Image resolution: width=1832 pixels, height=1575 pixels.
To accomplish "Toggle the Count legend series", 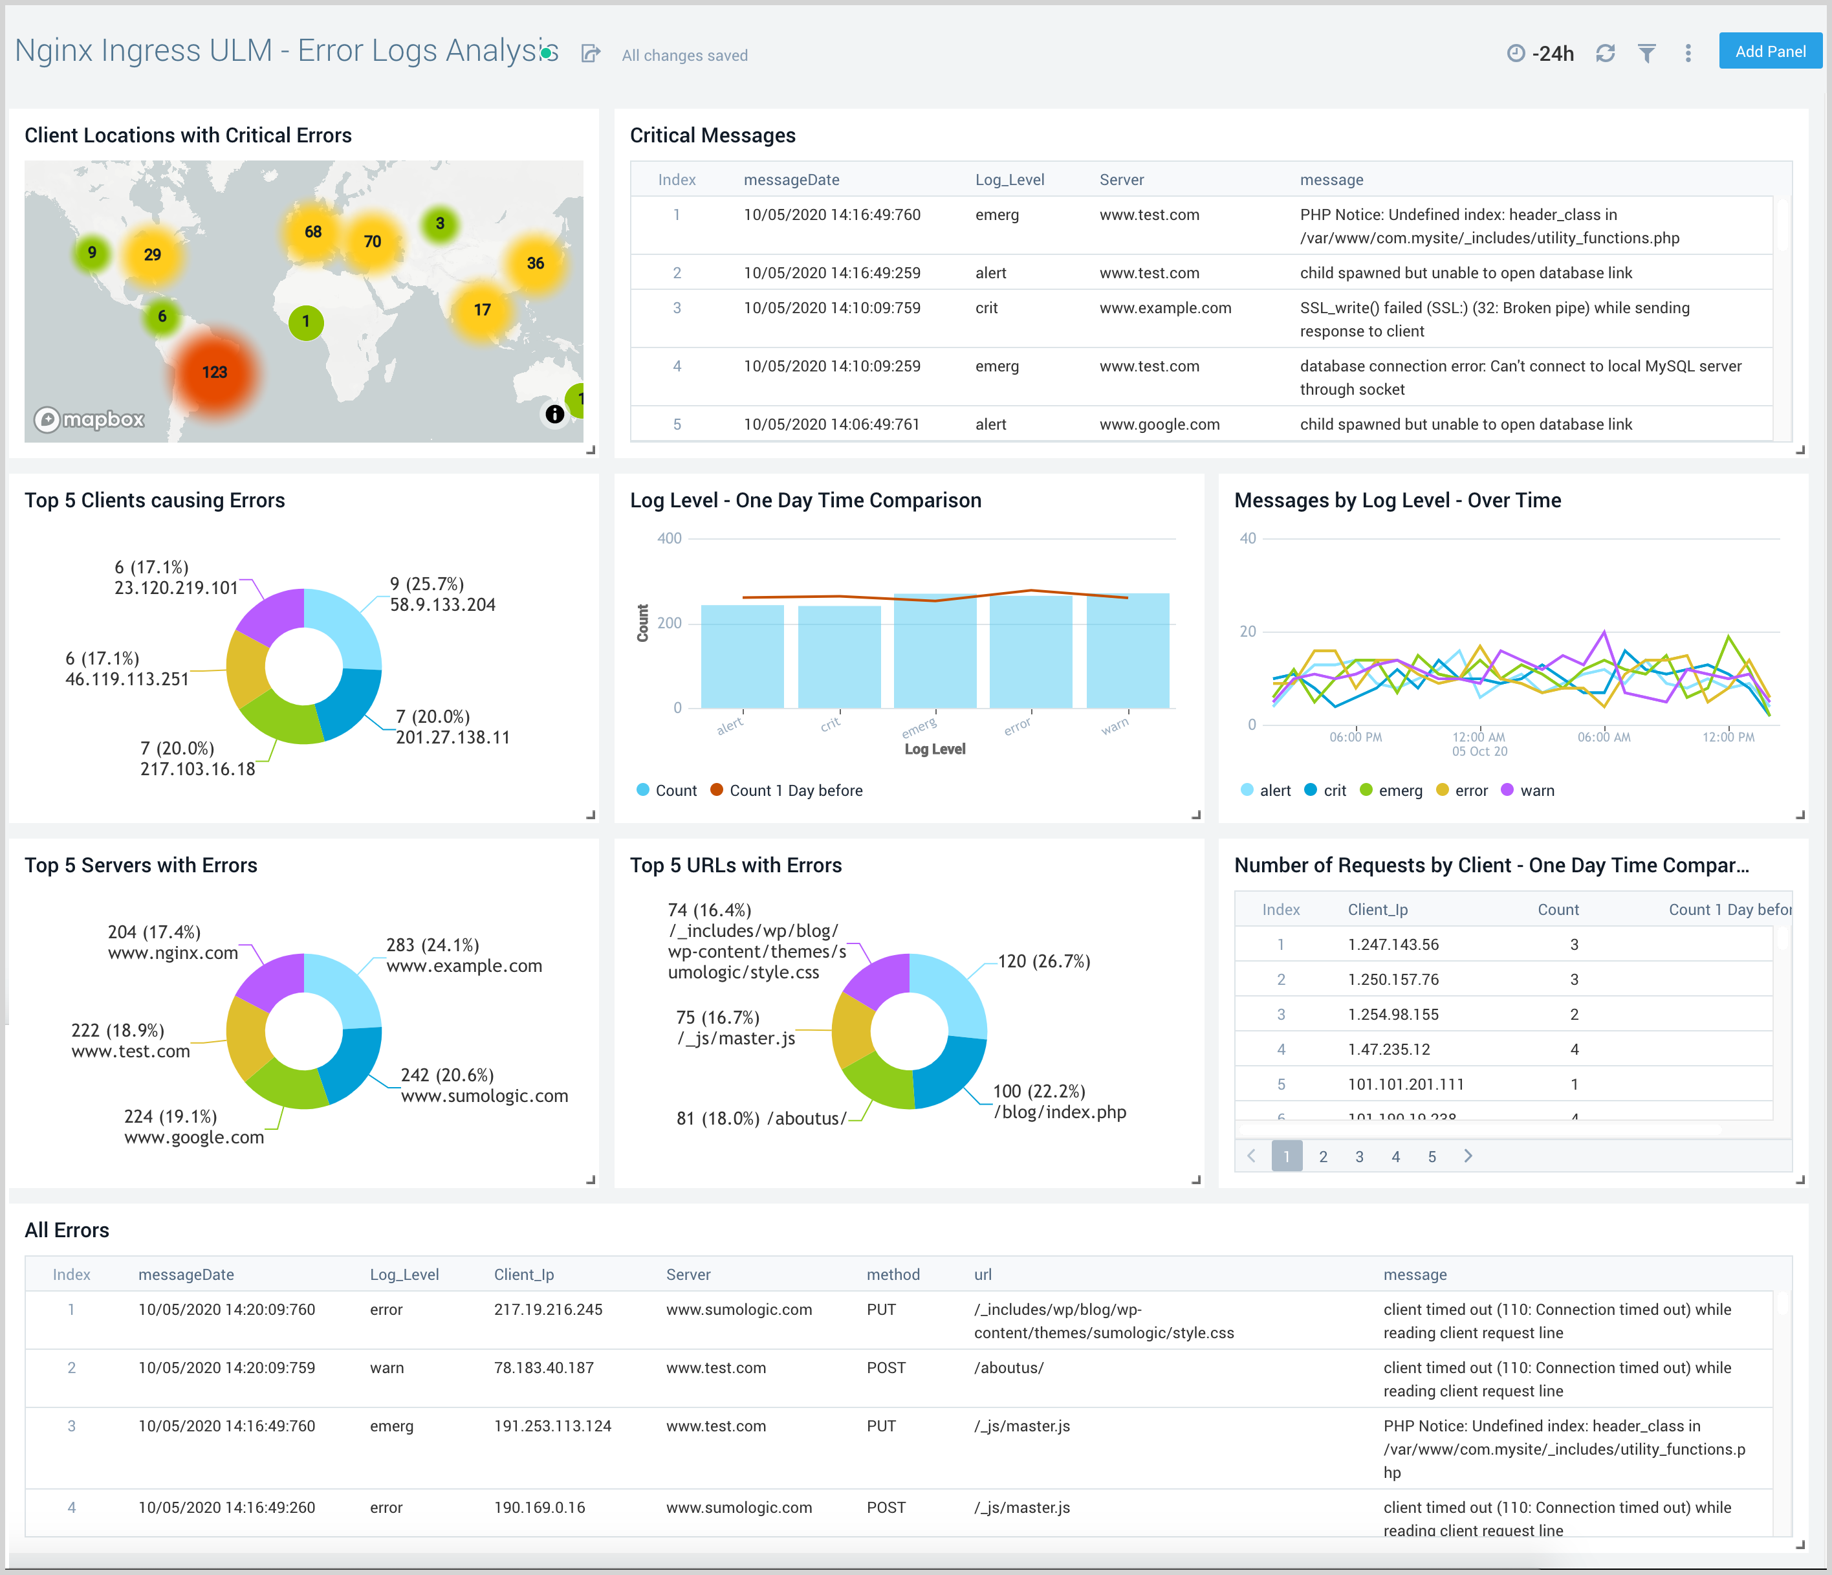I will tap(667, 791).
